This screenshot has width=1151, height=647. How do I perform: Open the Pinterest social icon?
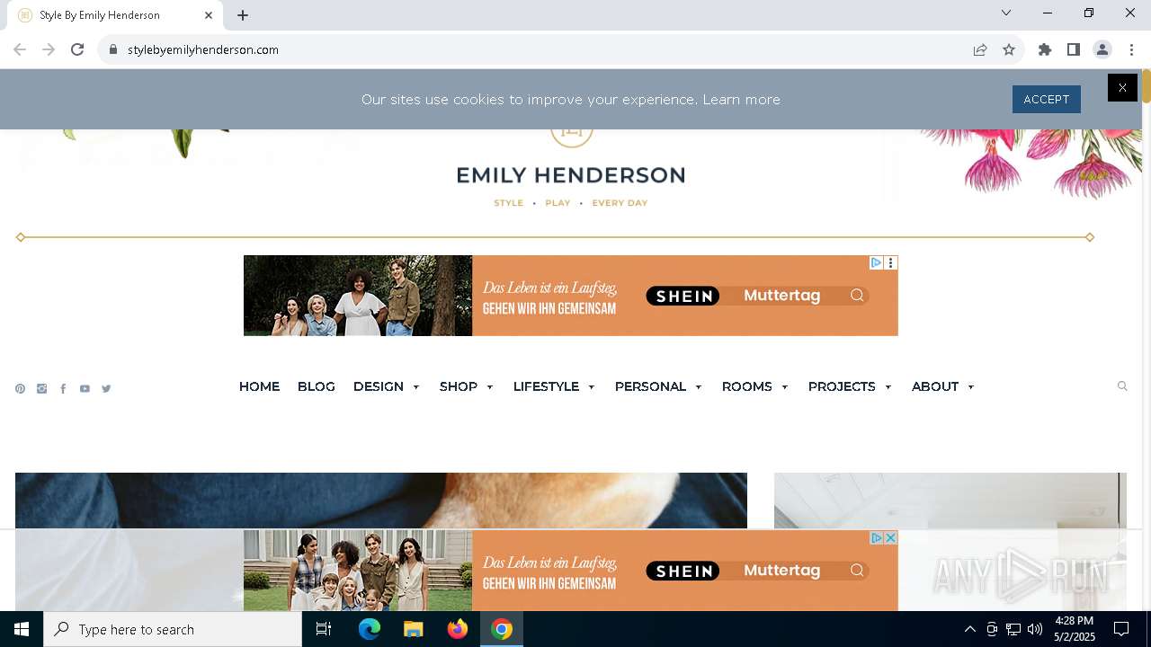[x=20, y=389]
